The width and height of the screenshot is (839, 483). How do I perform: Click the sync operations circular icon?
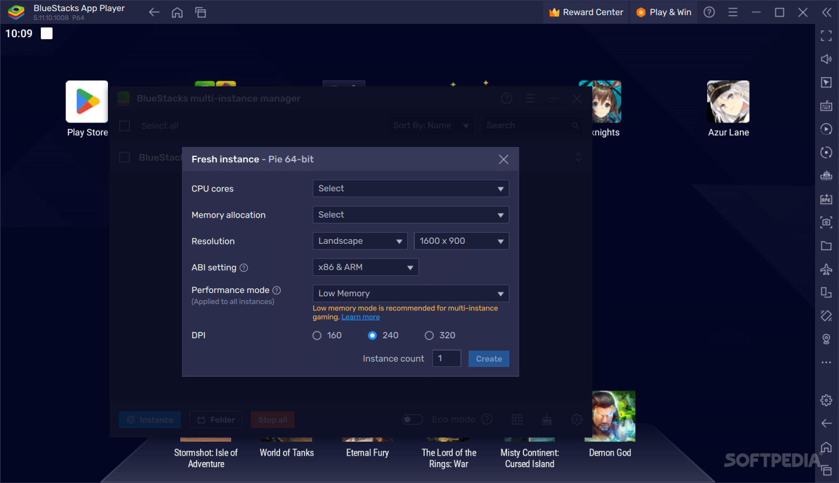(826, 152)
